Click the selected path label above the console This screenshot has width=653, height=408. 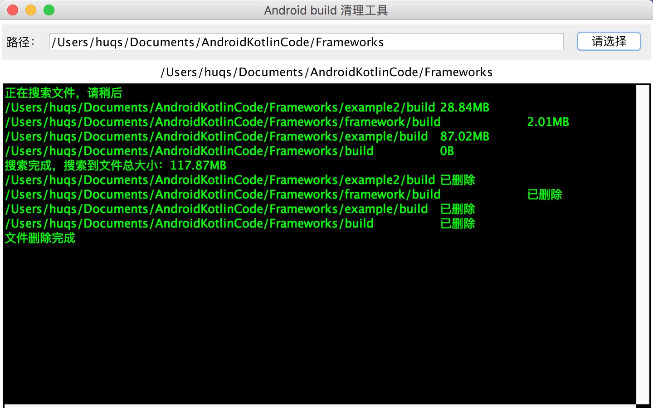pos(326,72)
